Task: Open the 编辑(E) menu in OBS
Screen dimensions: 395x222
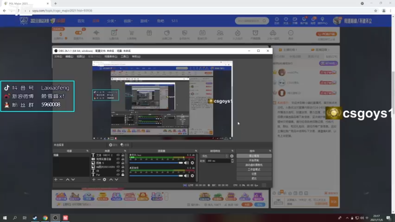Action: pos(69,57)
